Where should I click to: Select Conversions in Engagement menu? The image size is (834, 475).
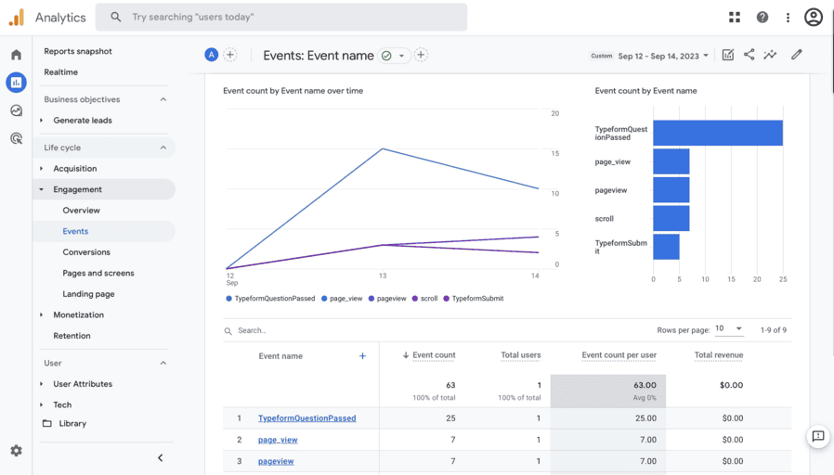[x=86, y=252]
